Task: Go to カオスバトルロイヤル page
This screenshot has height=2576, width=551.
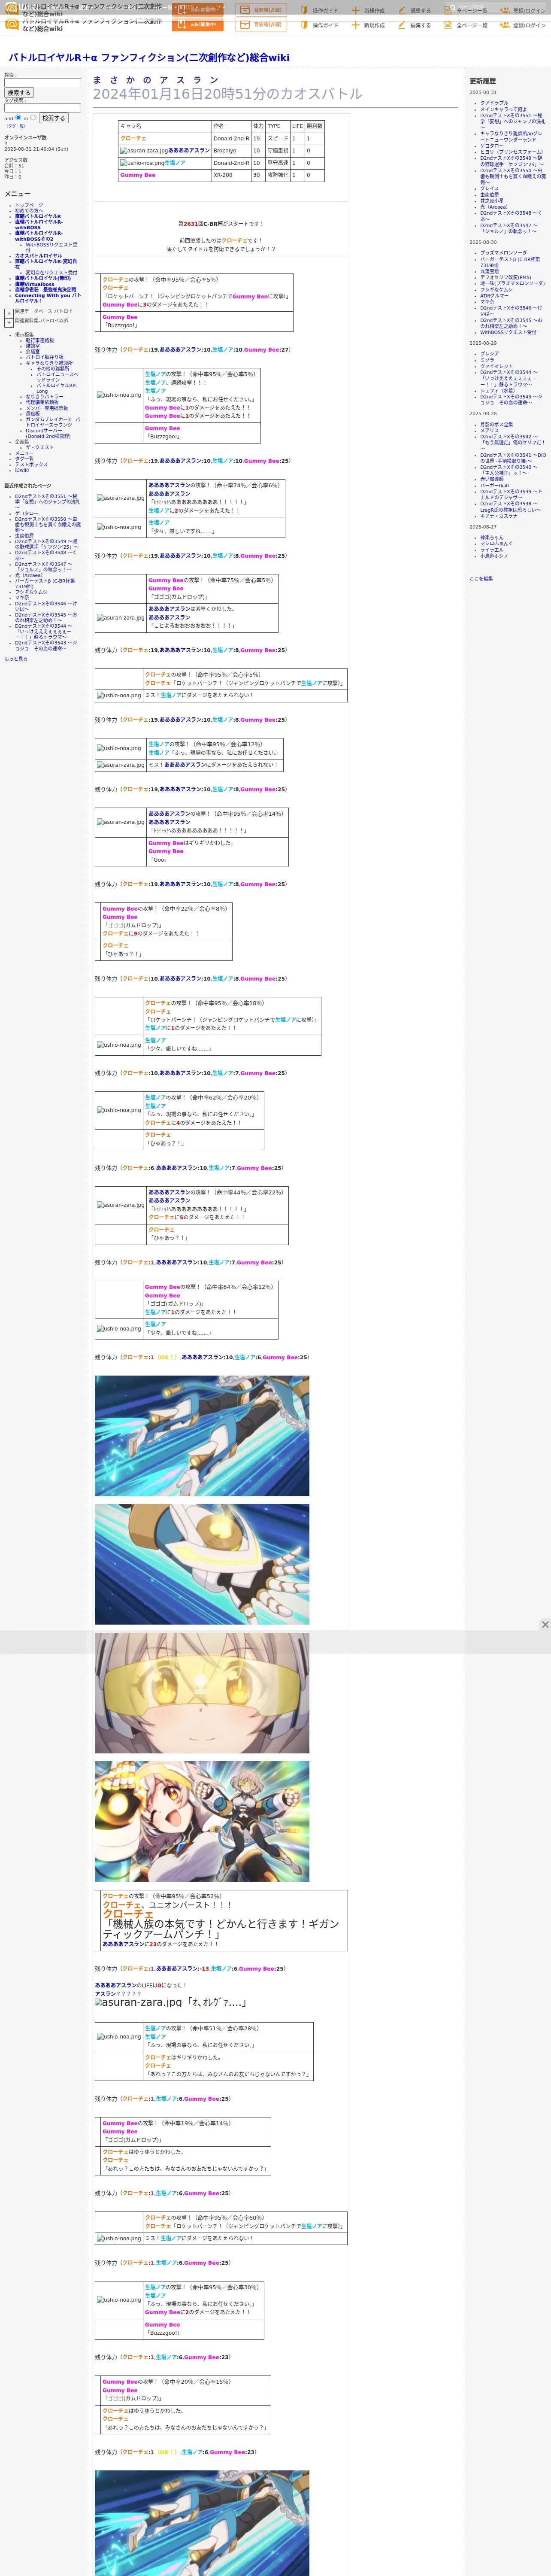Action: (38, 256)
